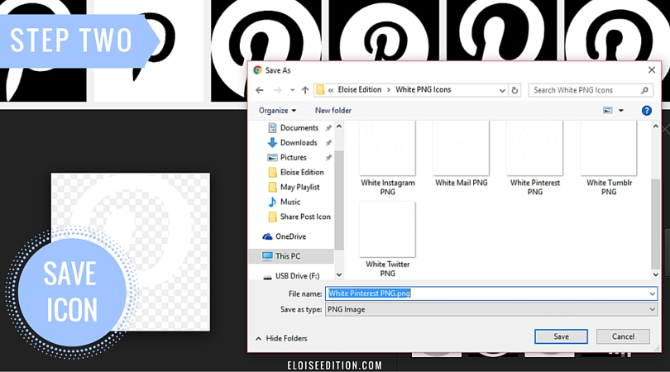The width and height of the screenshot is (670, 372).
Task: Click the Pinterest preview image with checkerboard
Action: (131, 251)
